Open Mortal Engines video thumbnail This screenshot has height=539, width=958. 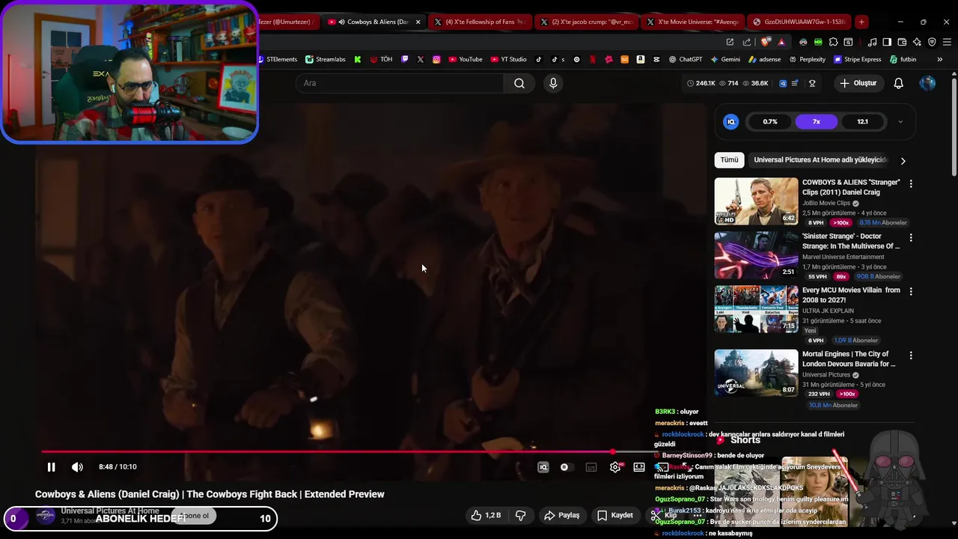(756, 373)
